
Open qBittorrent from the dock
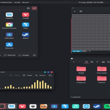pos(86,106)
